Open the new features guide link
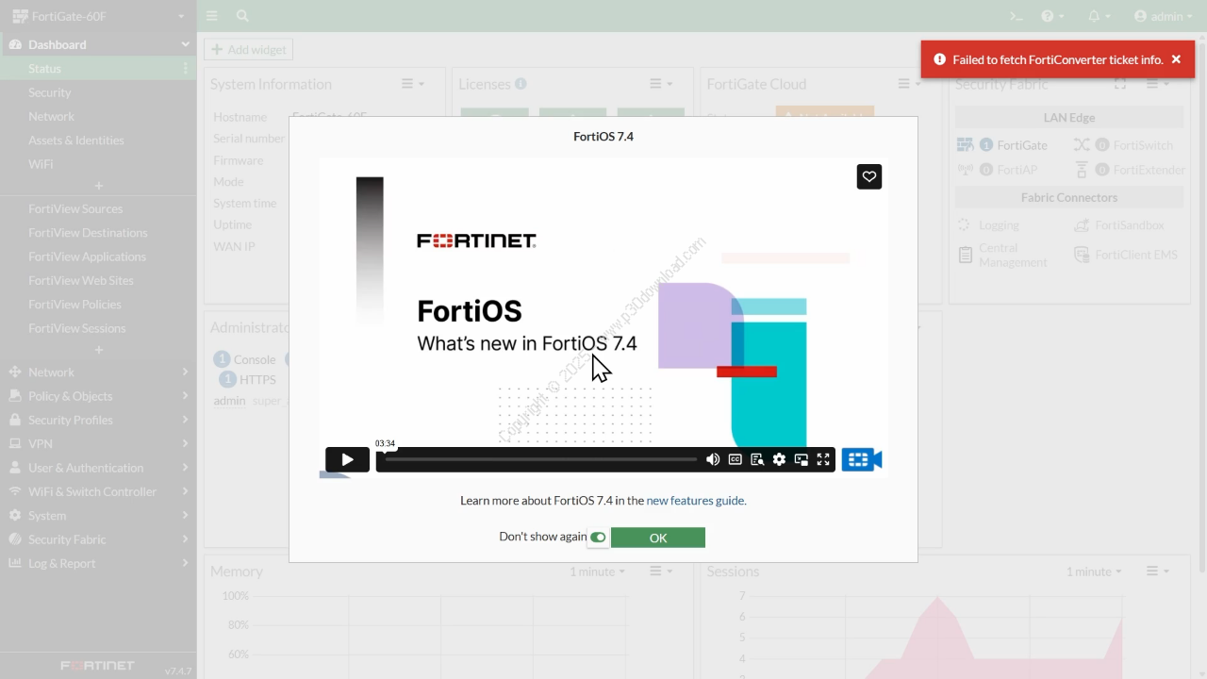 [695, 501]
